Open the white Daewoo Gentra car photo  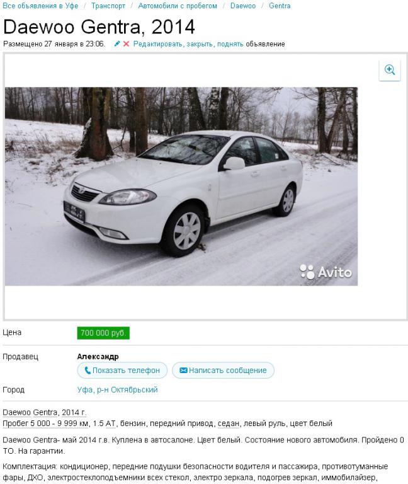181,186
